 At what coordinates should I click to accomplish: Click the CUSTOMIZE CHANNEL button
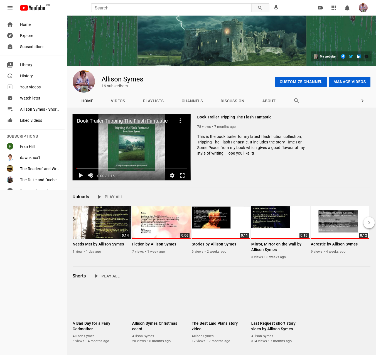[x=301, y=82]
